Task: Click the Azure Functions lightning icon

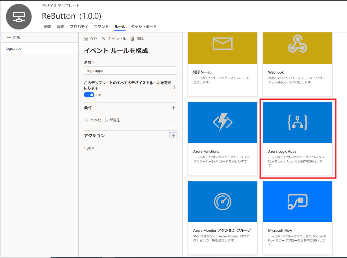Action: (x=222, y=122)
